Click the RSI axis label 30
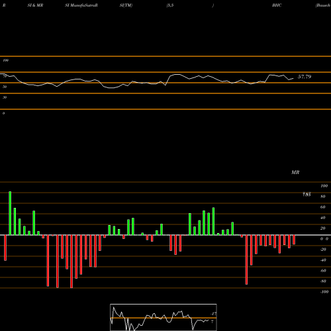Viewport: 331px width, 331px height. pyautogui.click(x=5, y=97)
